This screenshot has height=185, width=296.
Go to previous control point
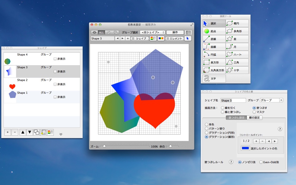coord(269,141)
